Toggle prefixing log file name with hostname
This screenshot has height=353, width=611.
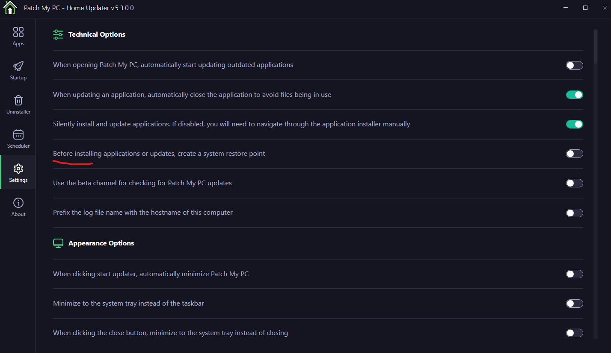tap(574, 213)
